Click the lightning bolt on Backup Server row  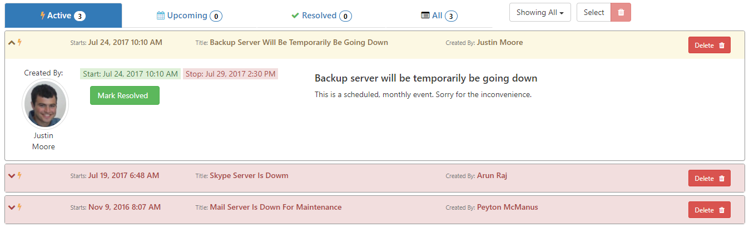pyautogui.click(x=19, y=42)
